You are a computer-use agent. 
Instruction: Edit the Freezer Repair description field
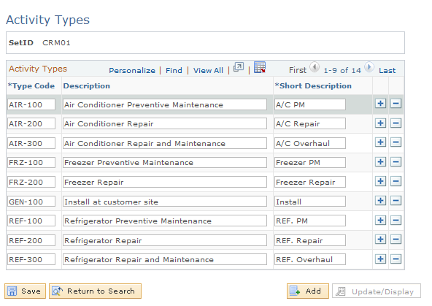165,182
